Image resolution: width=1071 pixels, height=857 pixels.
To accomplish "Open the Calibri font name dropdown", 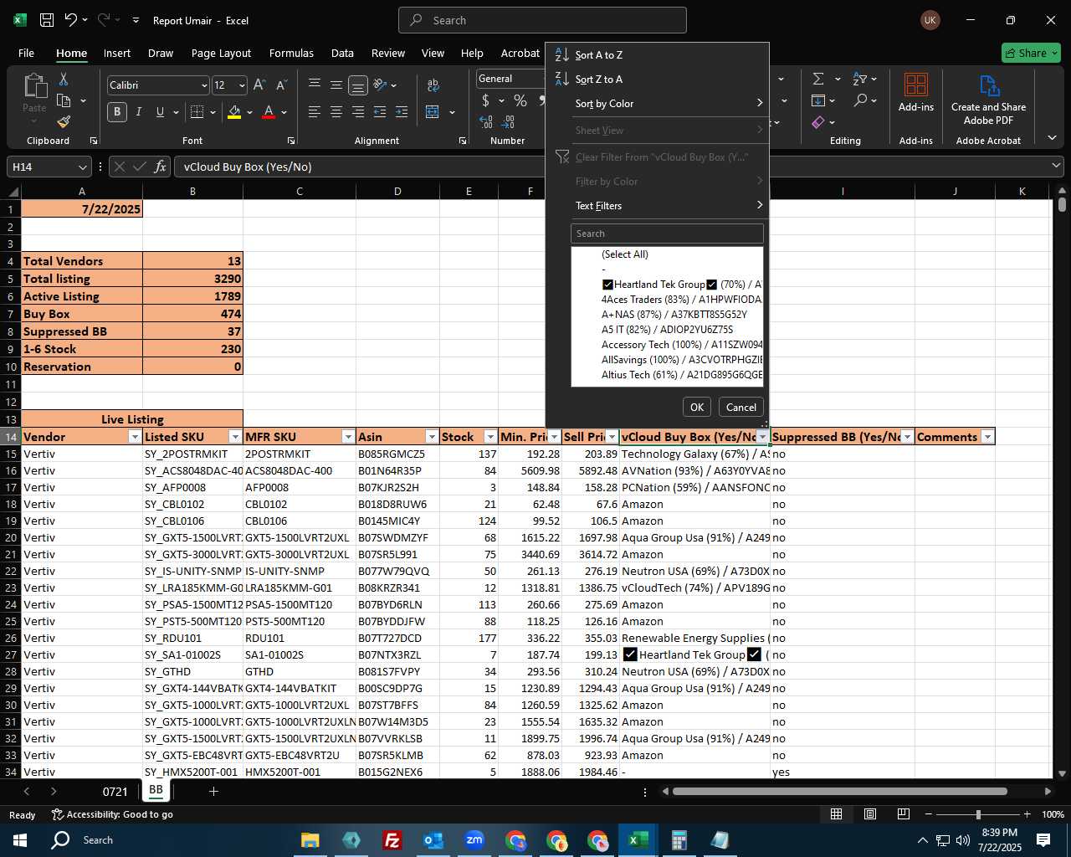I will point(203,85).
